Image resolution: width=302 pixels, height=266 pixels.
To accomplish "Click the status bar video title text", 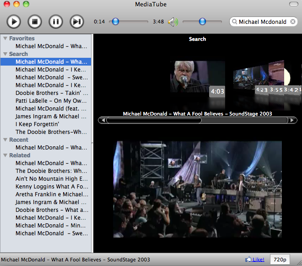I will [75, 260].
